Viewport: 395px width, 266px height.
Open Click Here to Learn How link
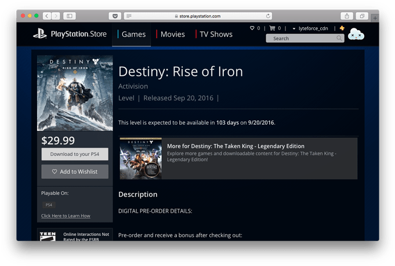[x=66, y=216]
